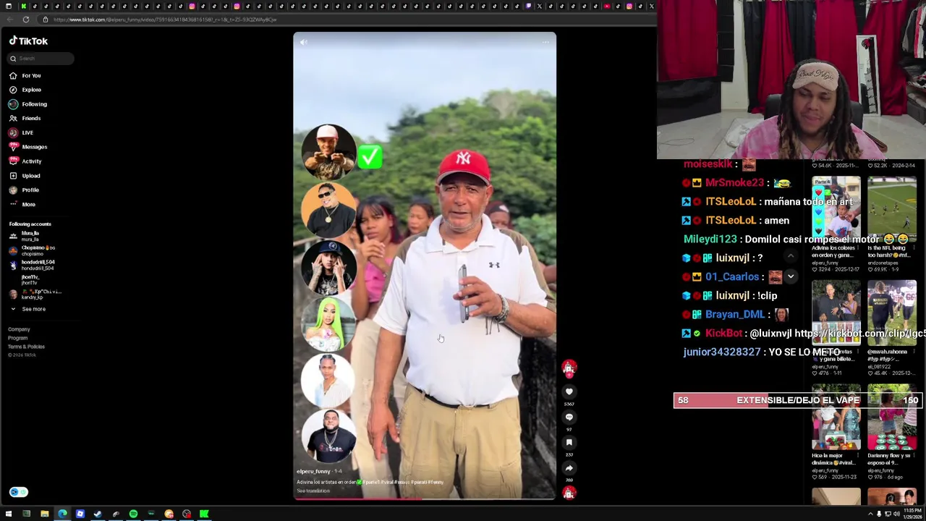This screenshot has height=521, width=926.
Task: Open mwah.rahonna football video thumbnail
Action: click(892, 313)
